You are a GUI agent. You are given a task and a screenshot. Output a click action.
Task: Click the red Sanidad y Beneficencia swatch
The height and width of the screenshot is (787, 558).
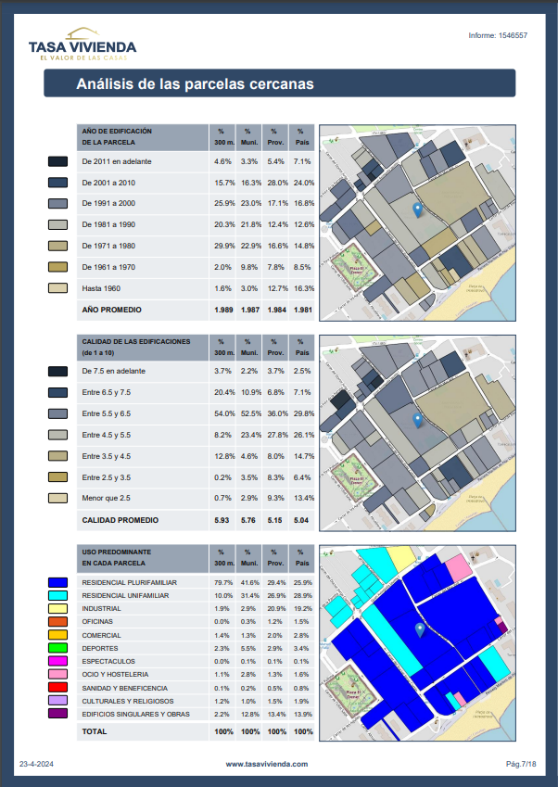57,688
